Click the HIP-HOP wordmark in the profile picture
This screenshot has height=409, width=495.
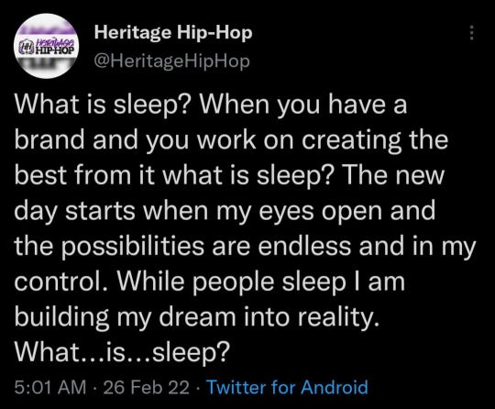54,50
